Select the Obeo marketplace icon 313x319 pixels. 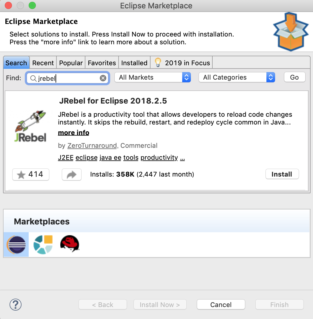coord(43,244)
